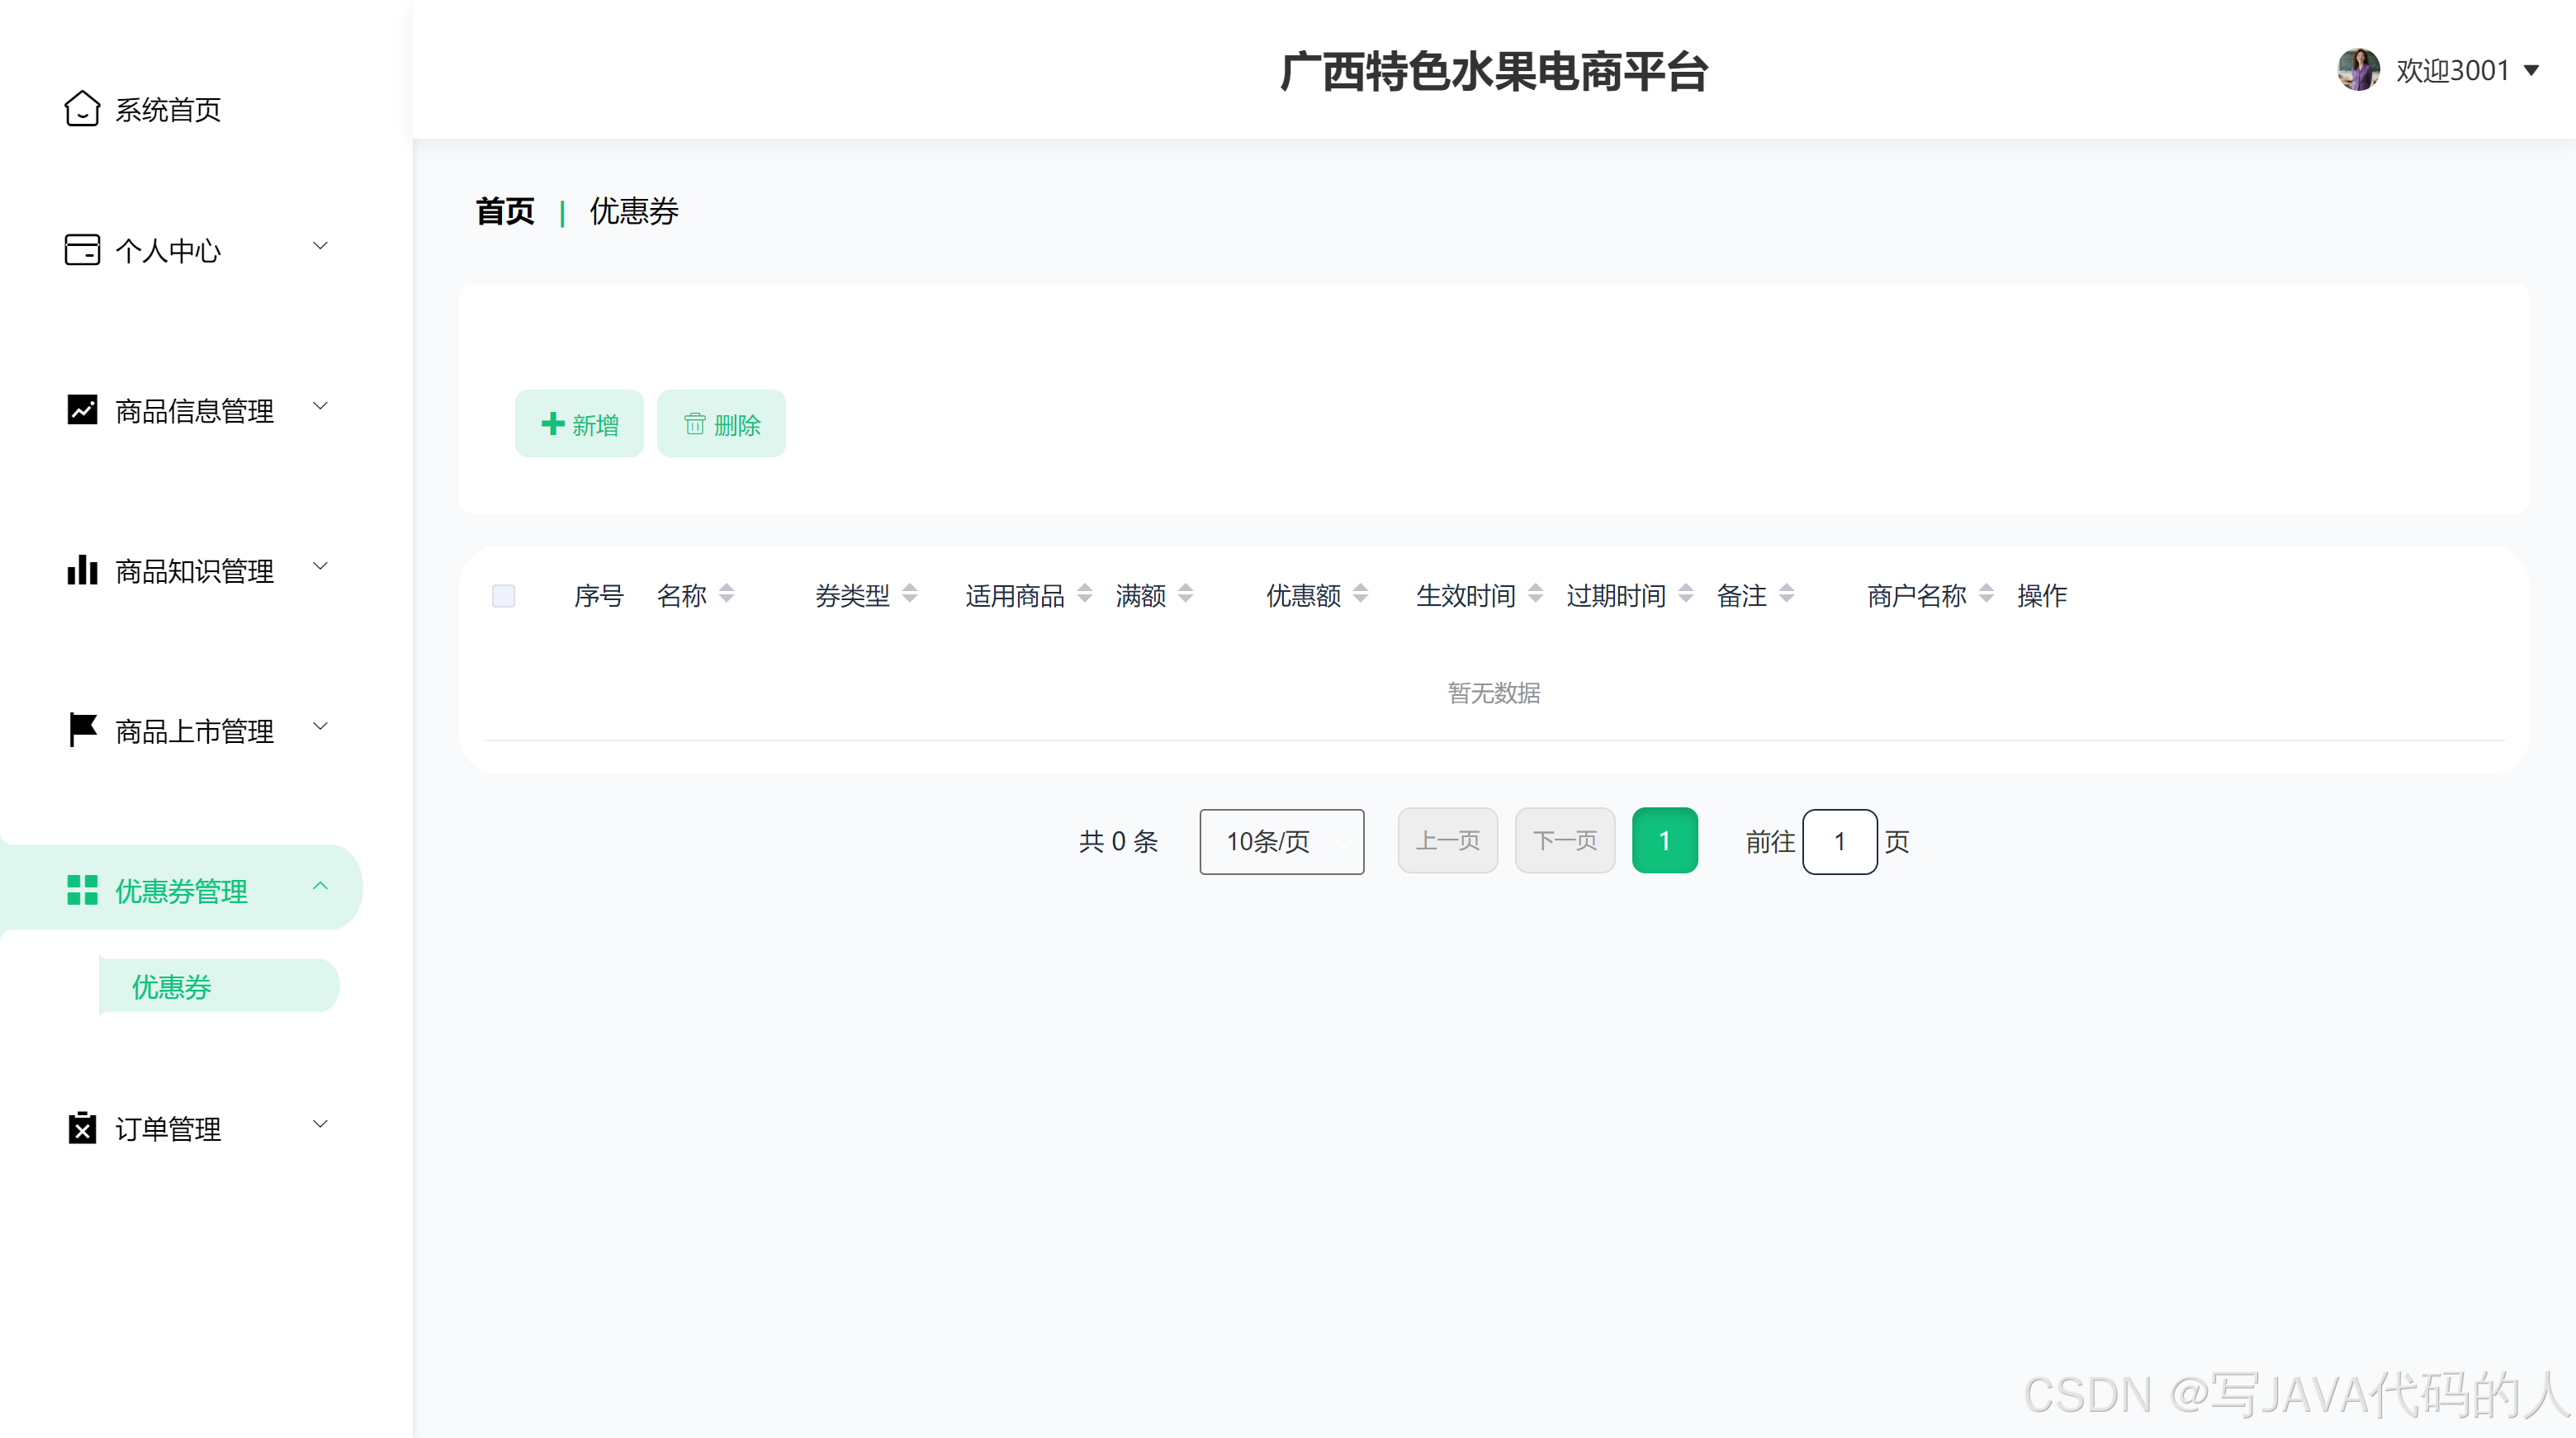The height and width of the screenshot is (1438, 2576).
Task: Expand 个人中心 menu chevron
Action: click(320, 246)
